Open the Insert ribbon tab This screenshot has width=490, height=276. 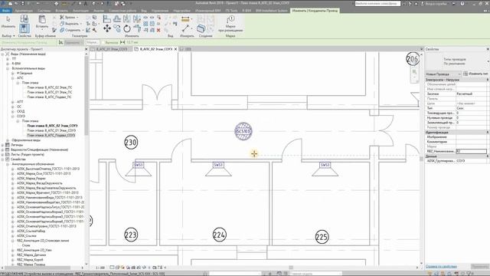(61, 10)
